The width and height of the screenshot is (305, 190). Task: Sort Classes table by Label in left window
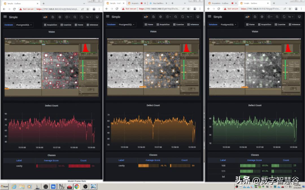(x=19, y=161)
